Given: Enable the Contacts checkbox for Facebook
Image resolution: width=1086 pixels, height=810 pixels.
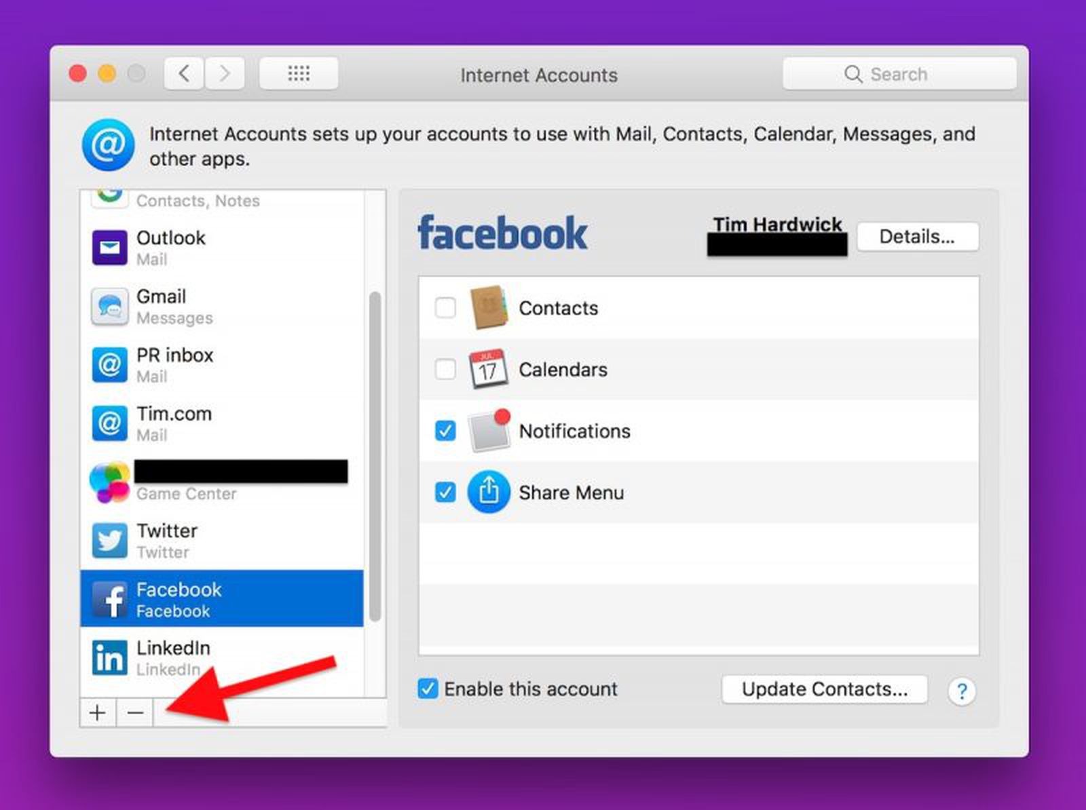Looking at the screenshot, I should 445,308.
